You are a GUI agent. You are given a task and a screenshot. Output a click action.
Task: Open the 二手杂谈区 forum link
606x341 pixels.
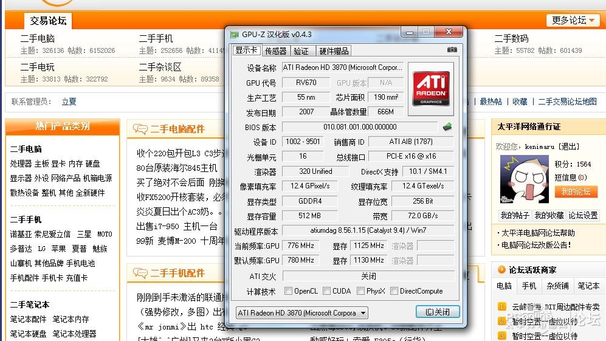pyautogui.click(x=160, y=67)
